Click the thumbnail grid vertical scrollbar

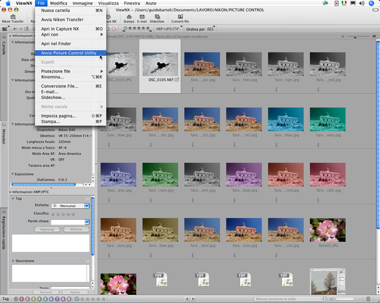(x=378, y=135)
